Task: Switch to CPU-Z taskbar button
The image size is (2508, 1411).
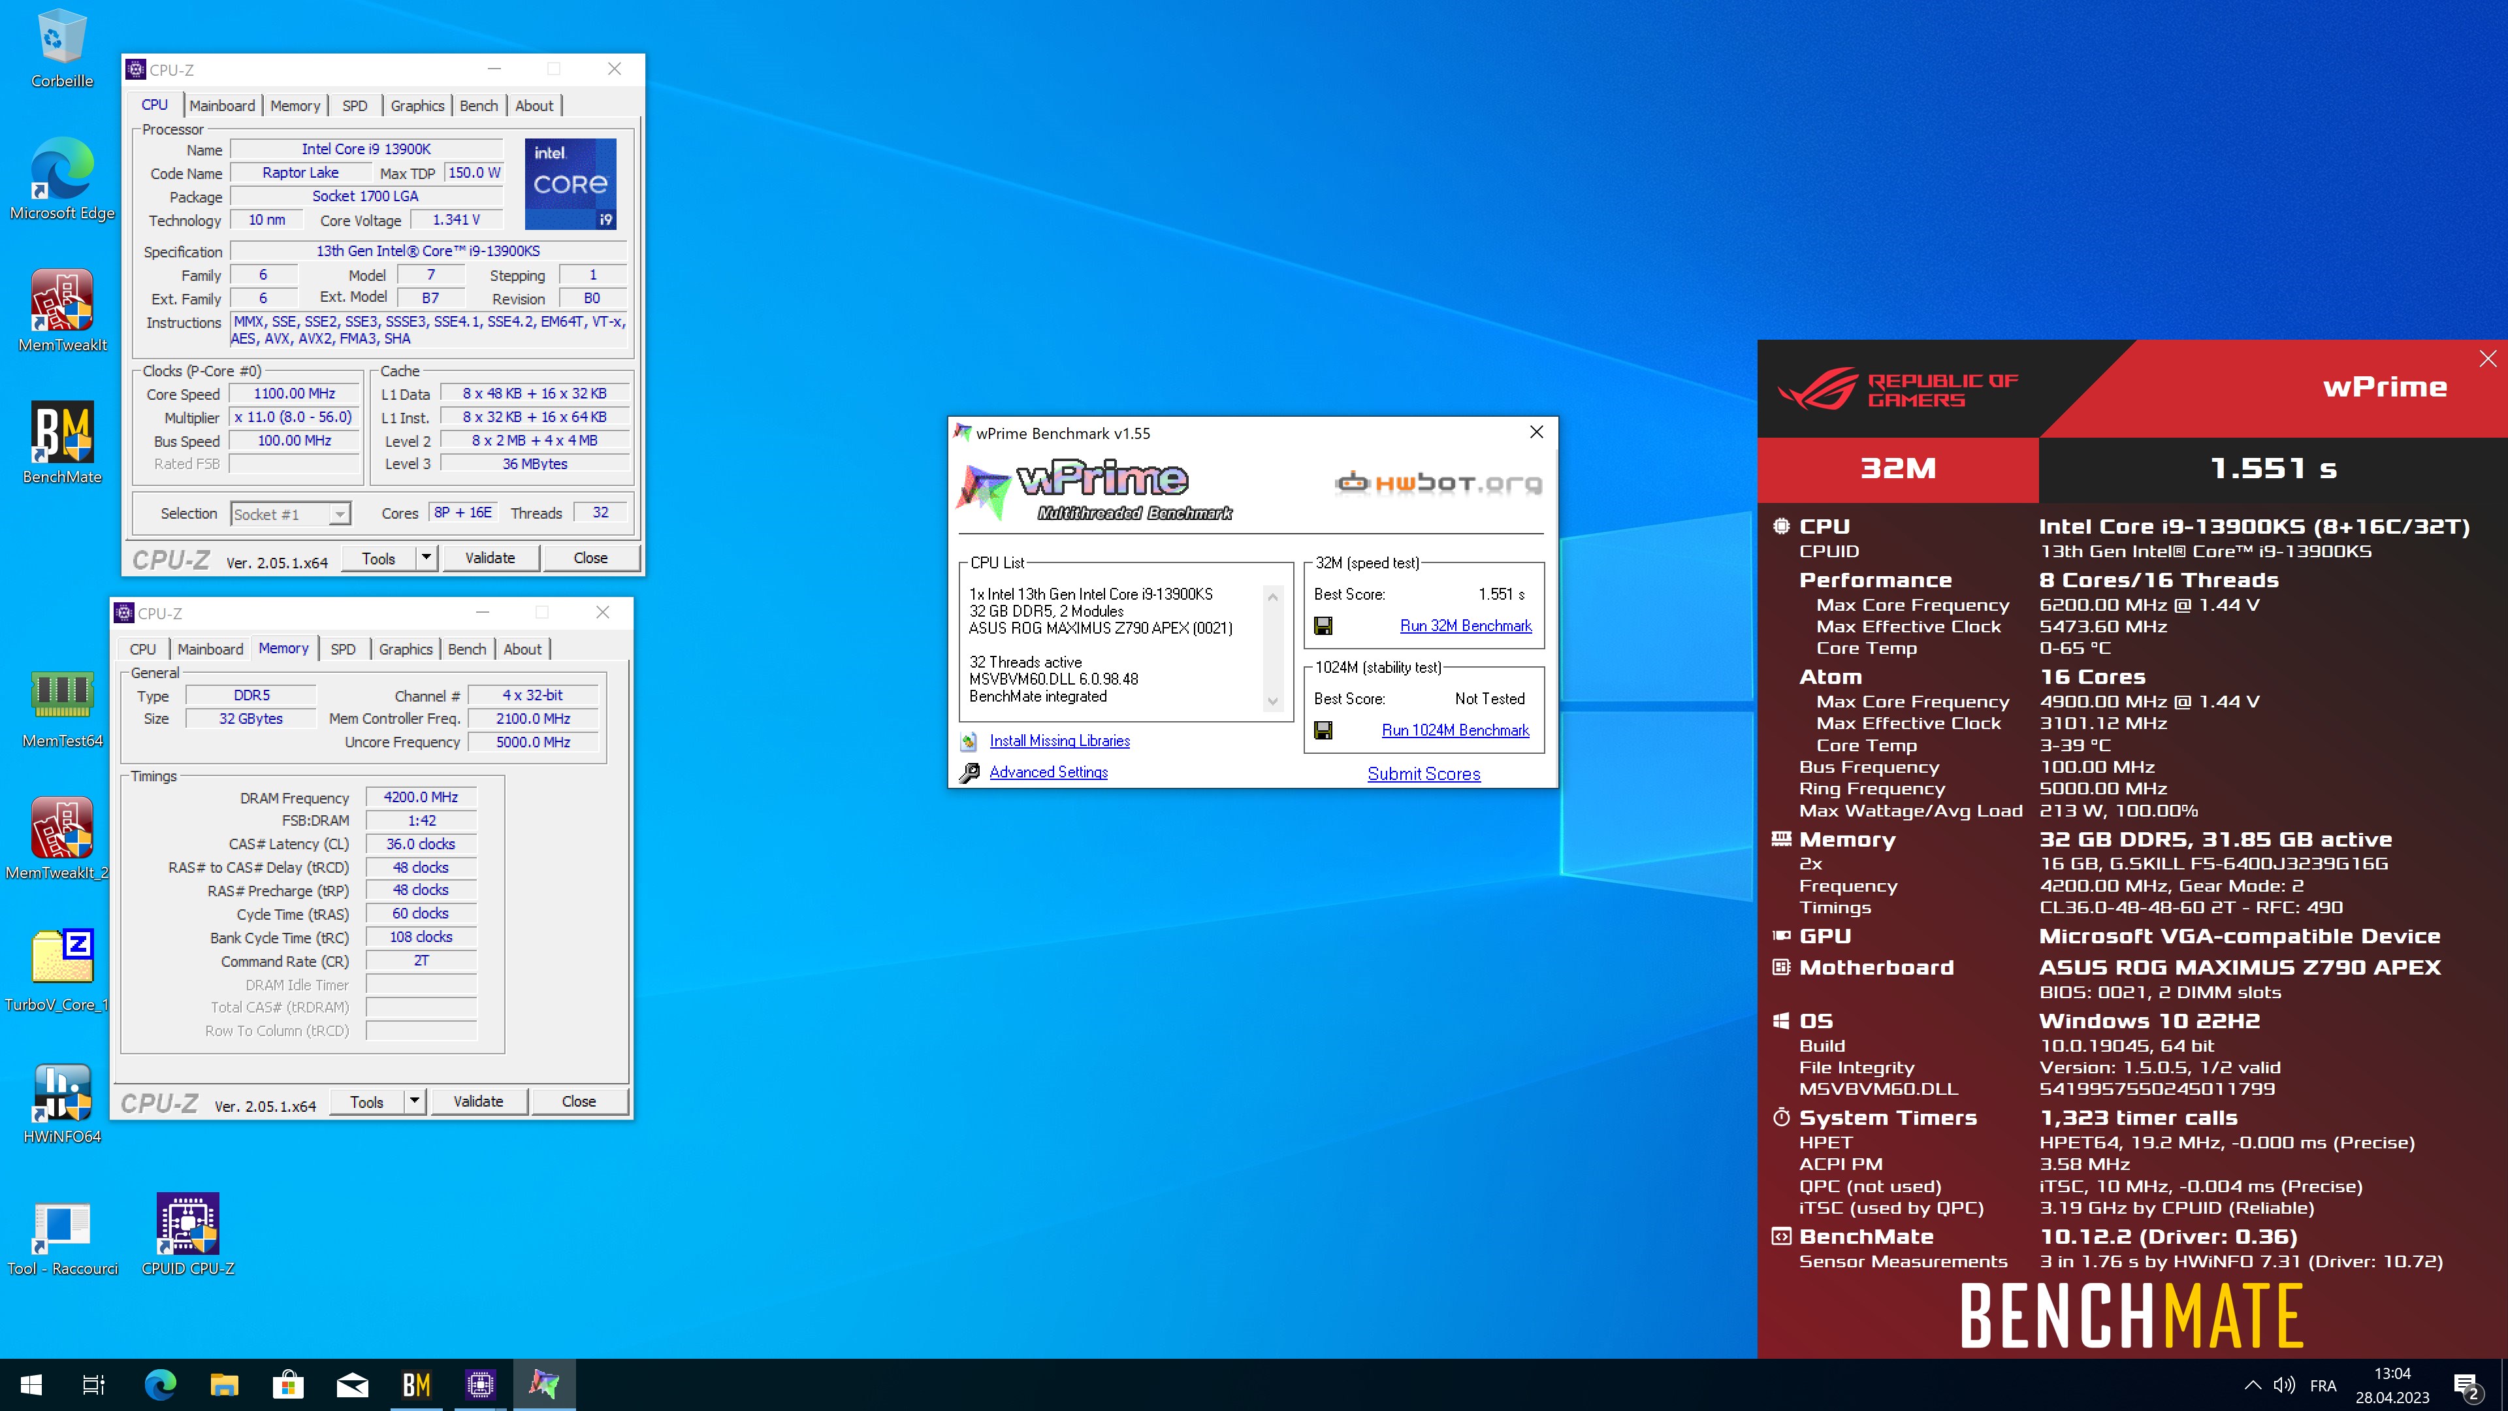Action: click(481, 1385)
